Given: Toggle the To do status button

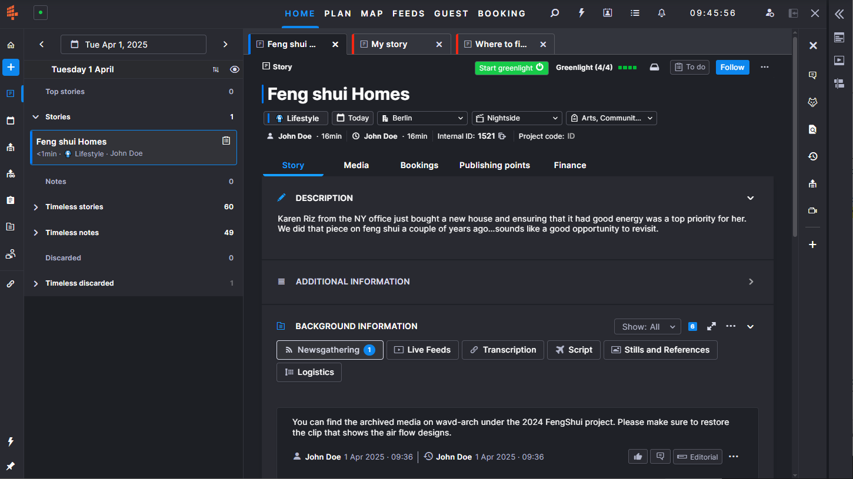Looking at the screenshot, I should tap(689, 67).
